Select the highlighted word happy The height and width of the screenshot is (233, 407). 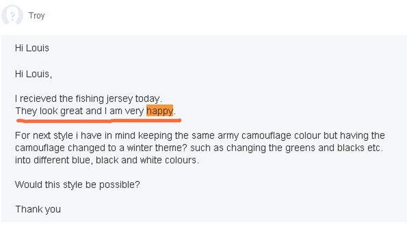(x=159, y=111)
